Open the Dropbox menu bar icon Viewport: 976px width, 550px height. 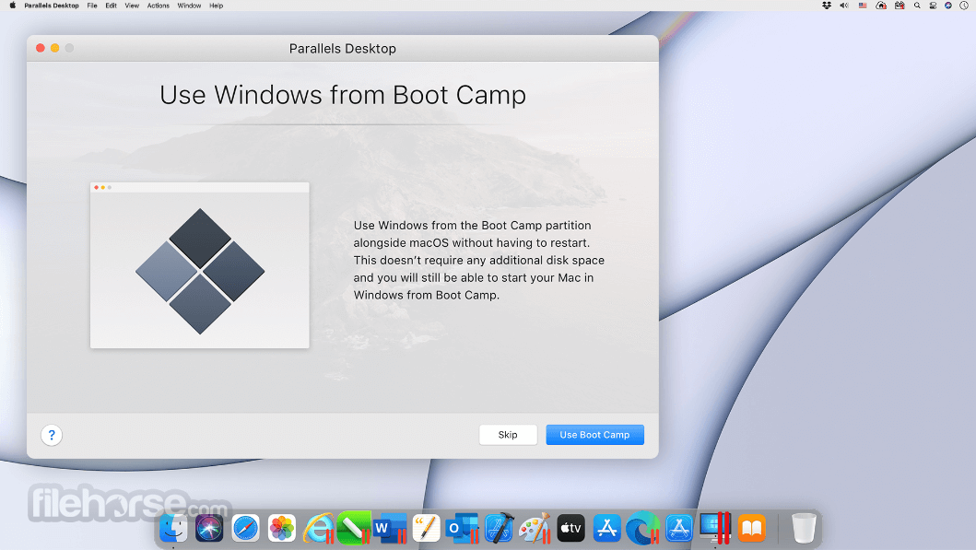coord(827,6)
